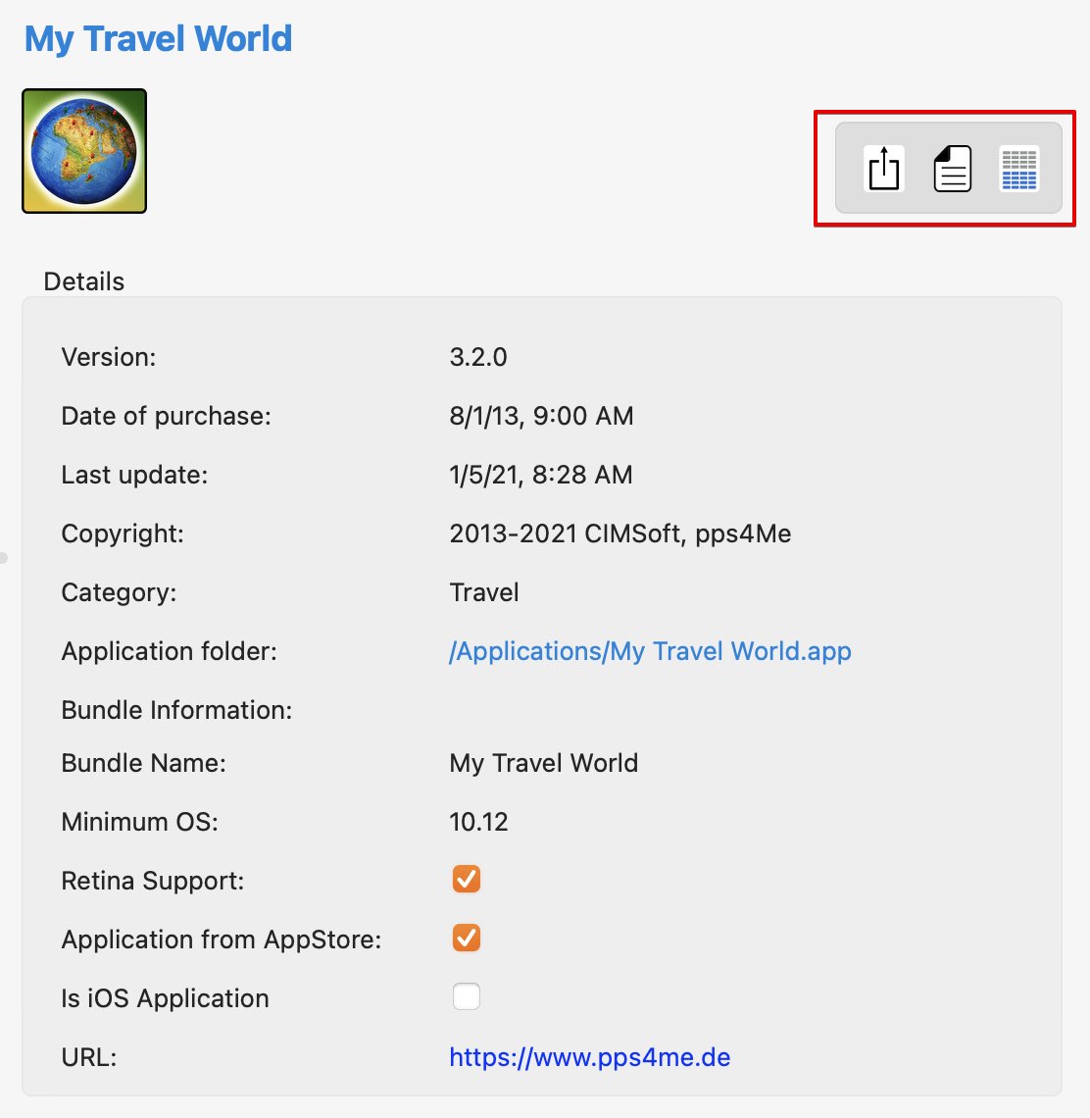Click the Travel category value
This screenshot has width=1090, height=1118.
[x=484, y=592]
